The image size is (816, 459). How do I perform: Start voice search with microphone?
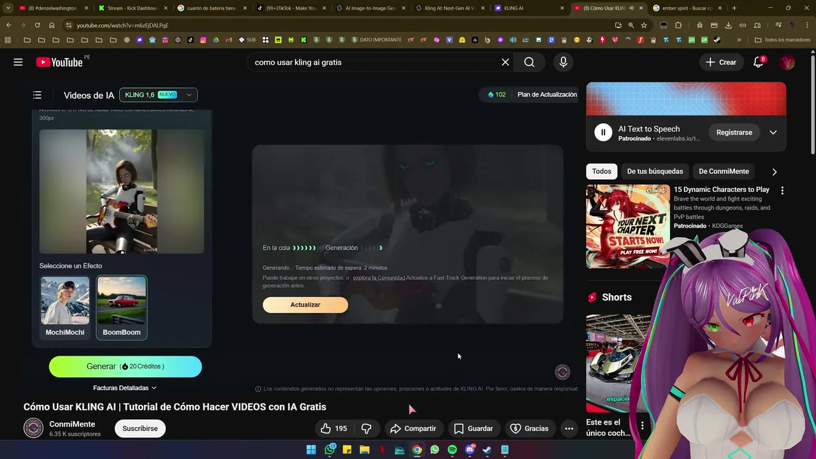pos(563,62)
